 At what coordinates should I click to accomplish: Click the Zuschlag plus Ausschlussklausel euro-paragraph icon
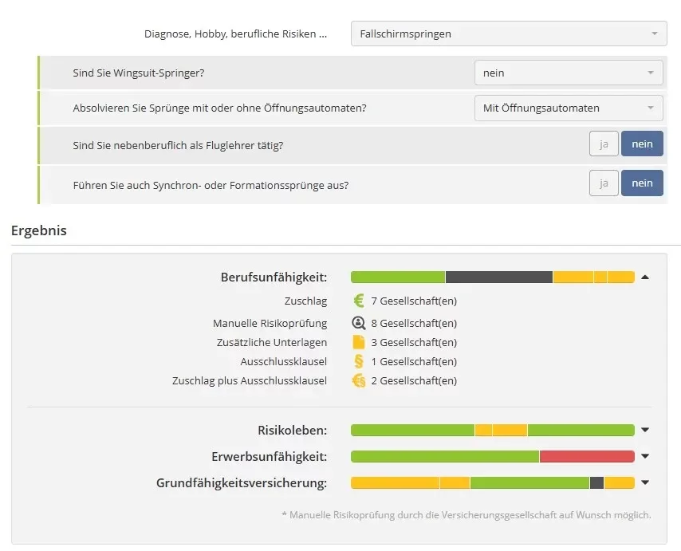click(x=359, y=380)
